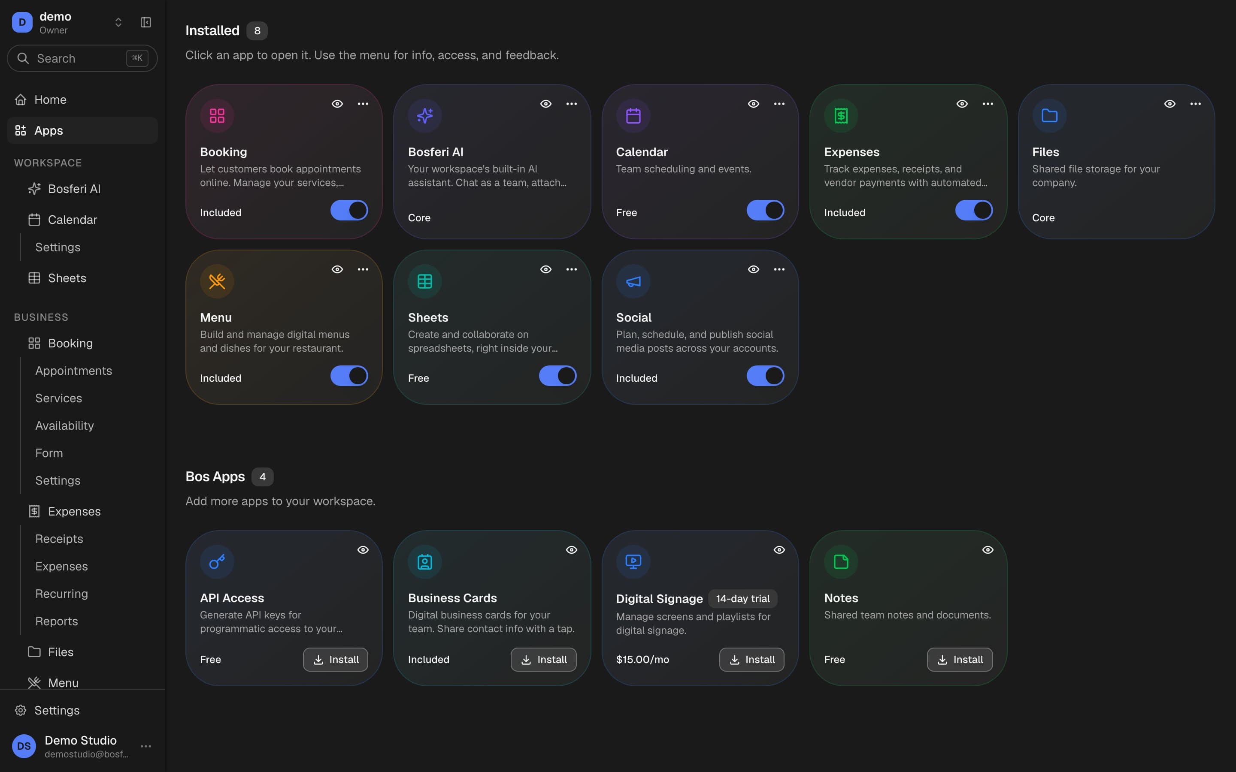The height and width of the screenshot is (772, 1236).
Task: Click the Menu utensils card icon
Action: click(217, 281)
